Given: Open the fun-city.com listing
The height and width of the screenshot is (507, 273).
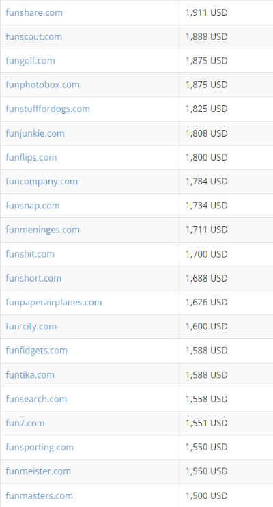Looking at the screenshot, I should click(x=31, y=326).
